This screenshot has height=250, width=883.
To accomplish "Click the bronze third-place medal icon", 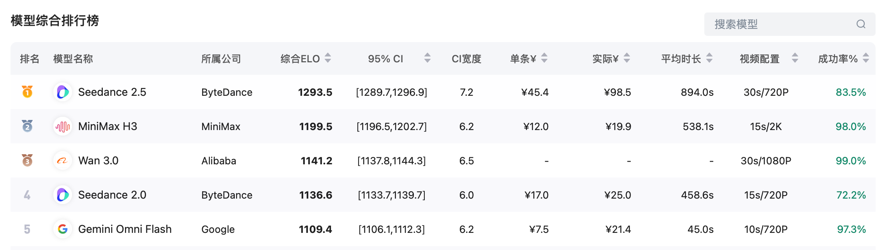I will pos(27,160).
